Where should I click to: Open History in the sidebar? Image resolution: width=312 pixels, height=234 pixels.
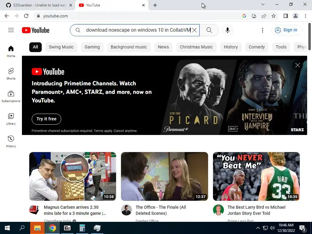click(11, 141)
